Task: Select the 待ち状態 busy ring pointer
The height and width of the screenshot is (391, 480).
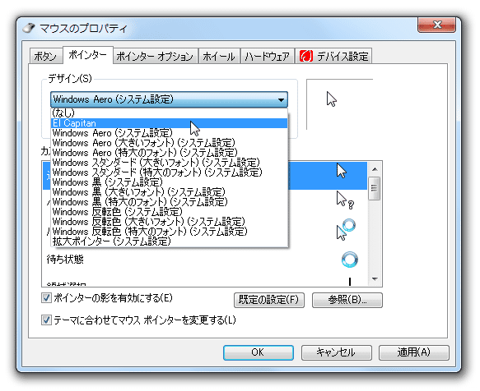Action: tap(349, 260)
